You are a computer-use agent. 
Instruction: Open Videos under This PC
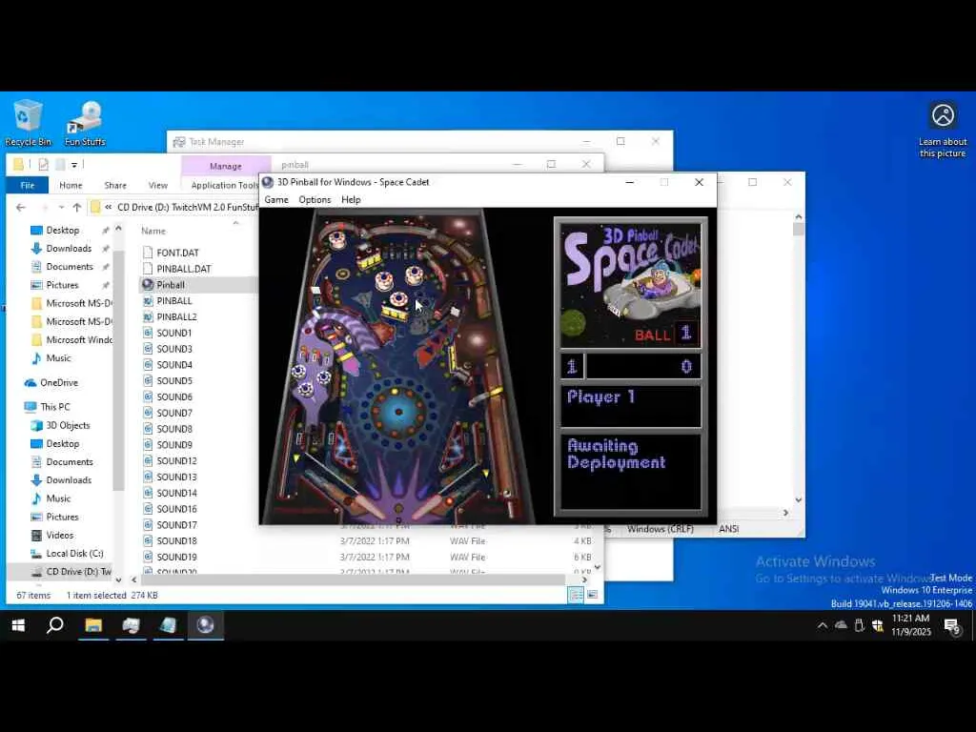pyautogui.click(x=59, y=535)
